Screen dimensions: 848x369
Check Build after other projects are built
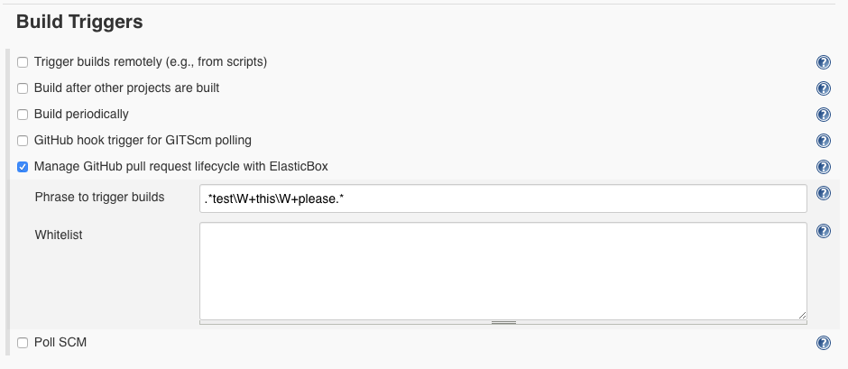pyautogui.click(x=23, y=88)
